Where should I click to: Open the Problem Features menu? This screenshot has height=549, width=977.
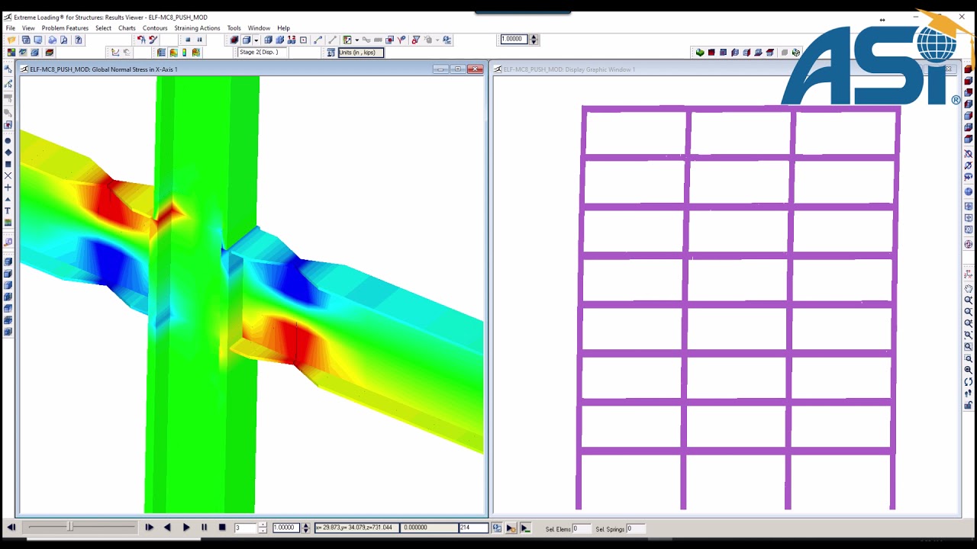pyautogui.click(x=65, y=28)
